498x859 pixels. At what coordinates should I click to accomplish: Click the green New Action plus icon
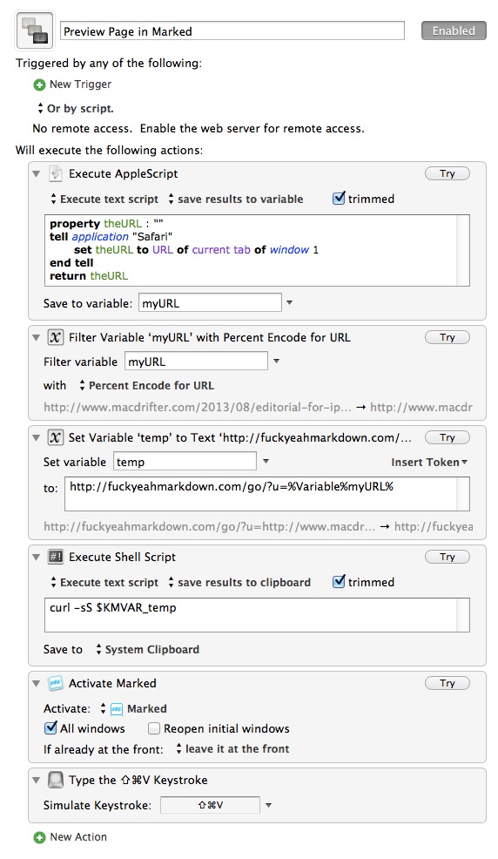39,837
